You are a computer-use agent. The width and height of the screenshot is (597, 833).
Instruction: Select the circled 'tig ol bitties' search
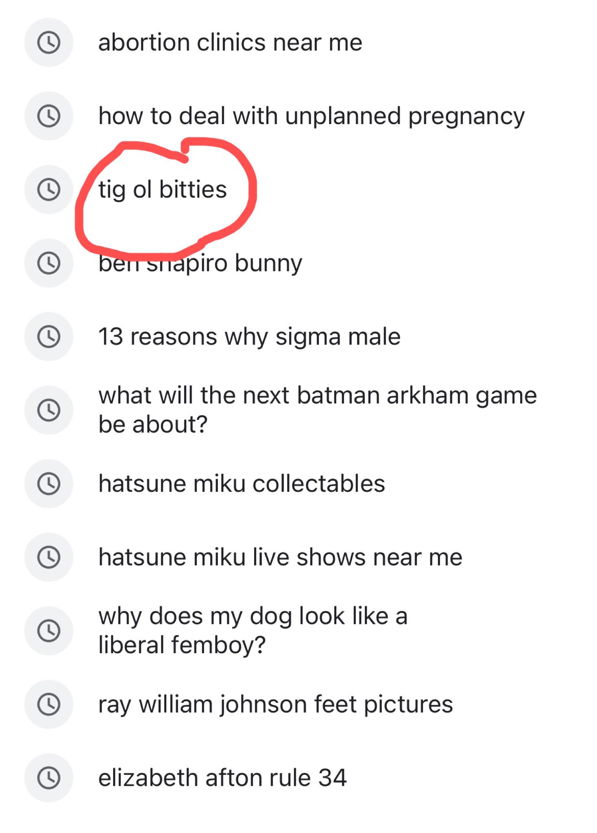click(x=163, y=190)
